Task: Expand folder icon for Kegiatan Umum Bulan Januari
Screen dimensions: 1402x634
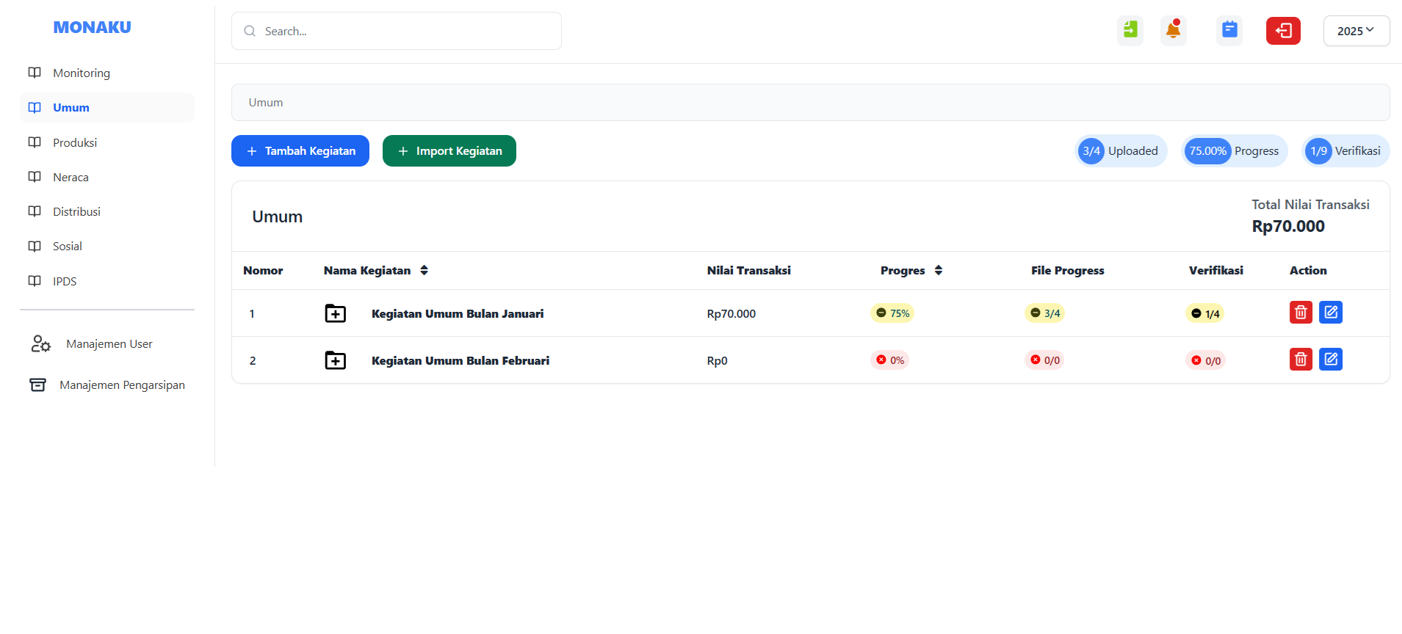Action: (336, 313)
